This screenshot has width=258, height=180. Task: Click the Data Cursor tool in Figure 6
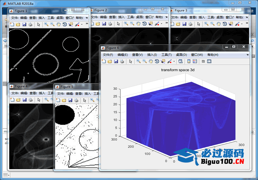[163, 62]
